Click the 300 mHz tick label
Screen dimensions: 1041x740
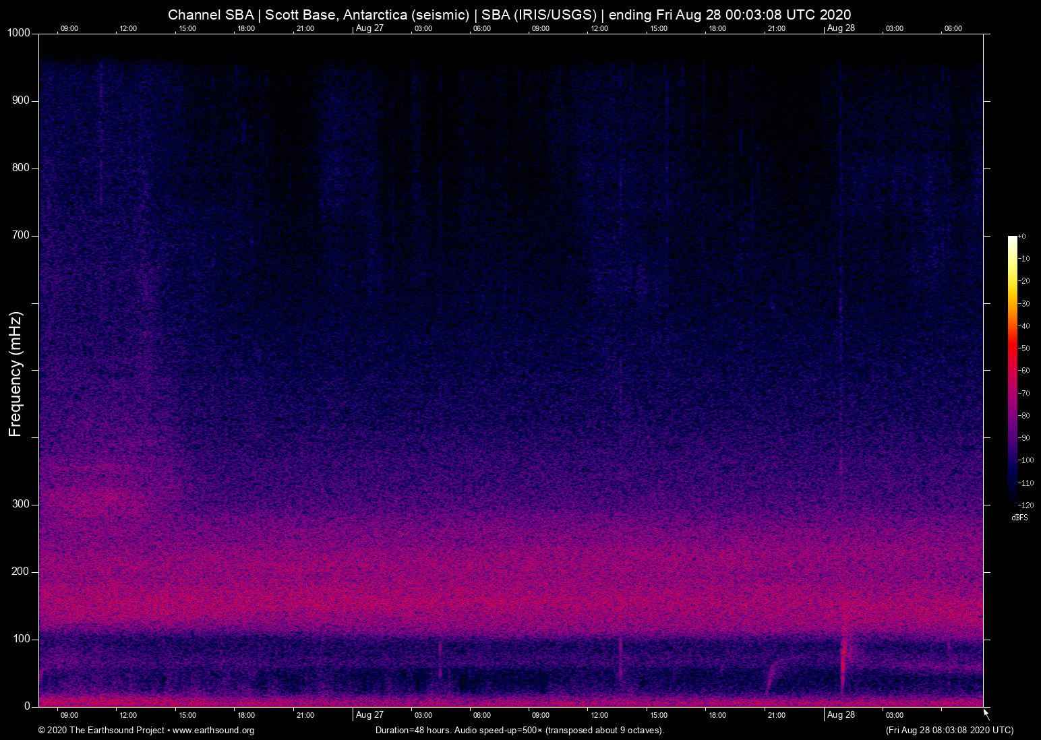(21, 504)
